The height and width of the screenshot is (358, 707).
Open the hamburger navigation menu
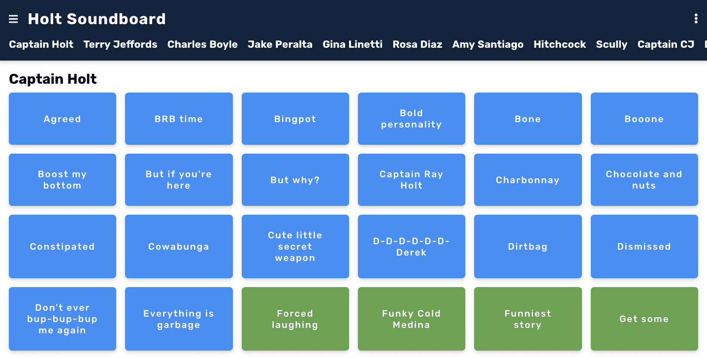tap(13, 19)
